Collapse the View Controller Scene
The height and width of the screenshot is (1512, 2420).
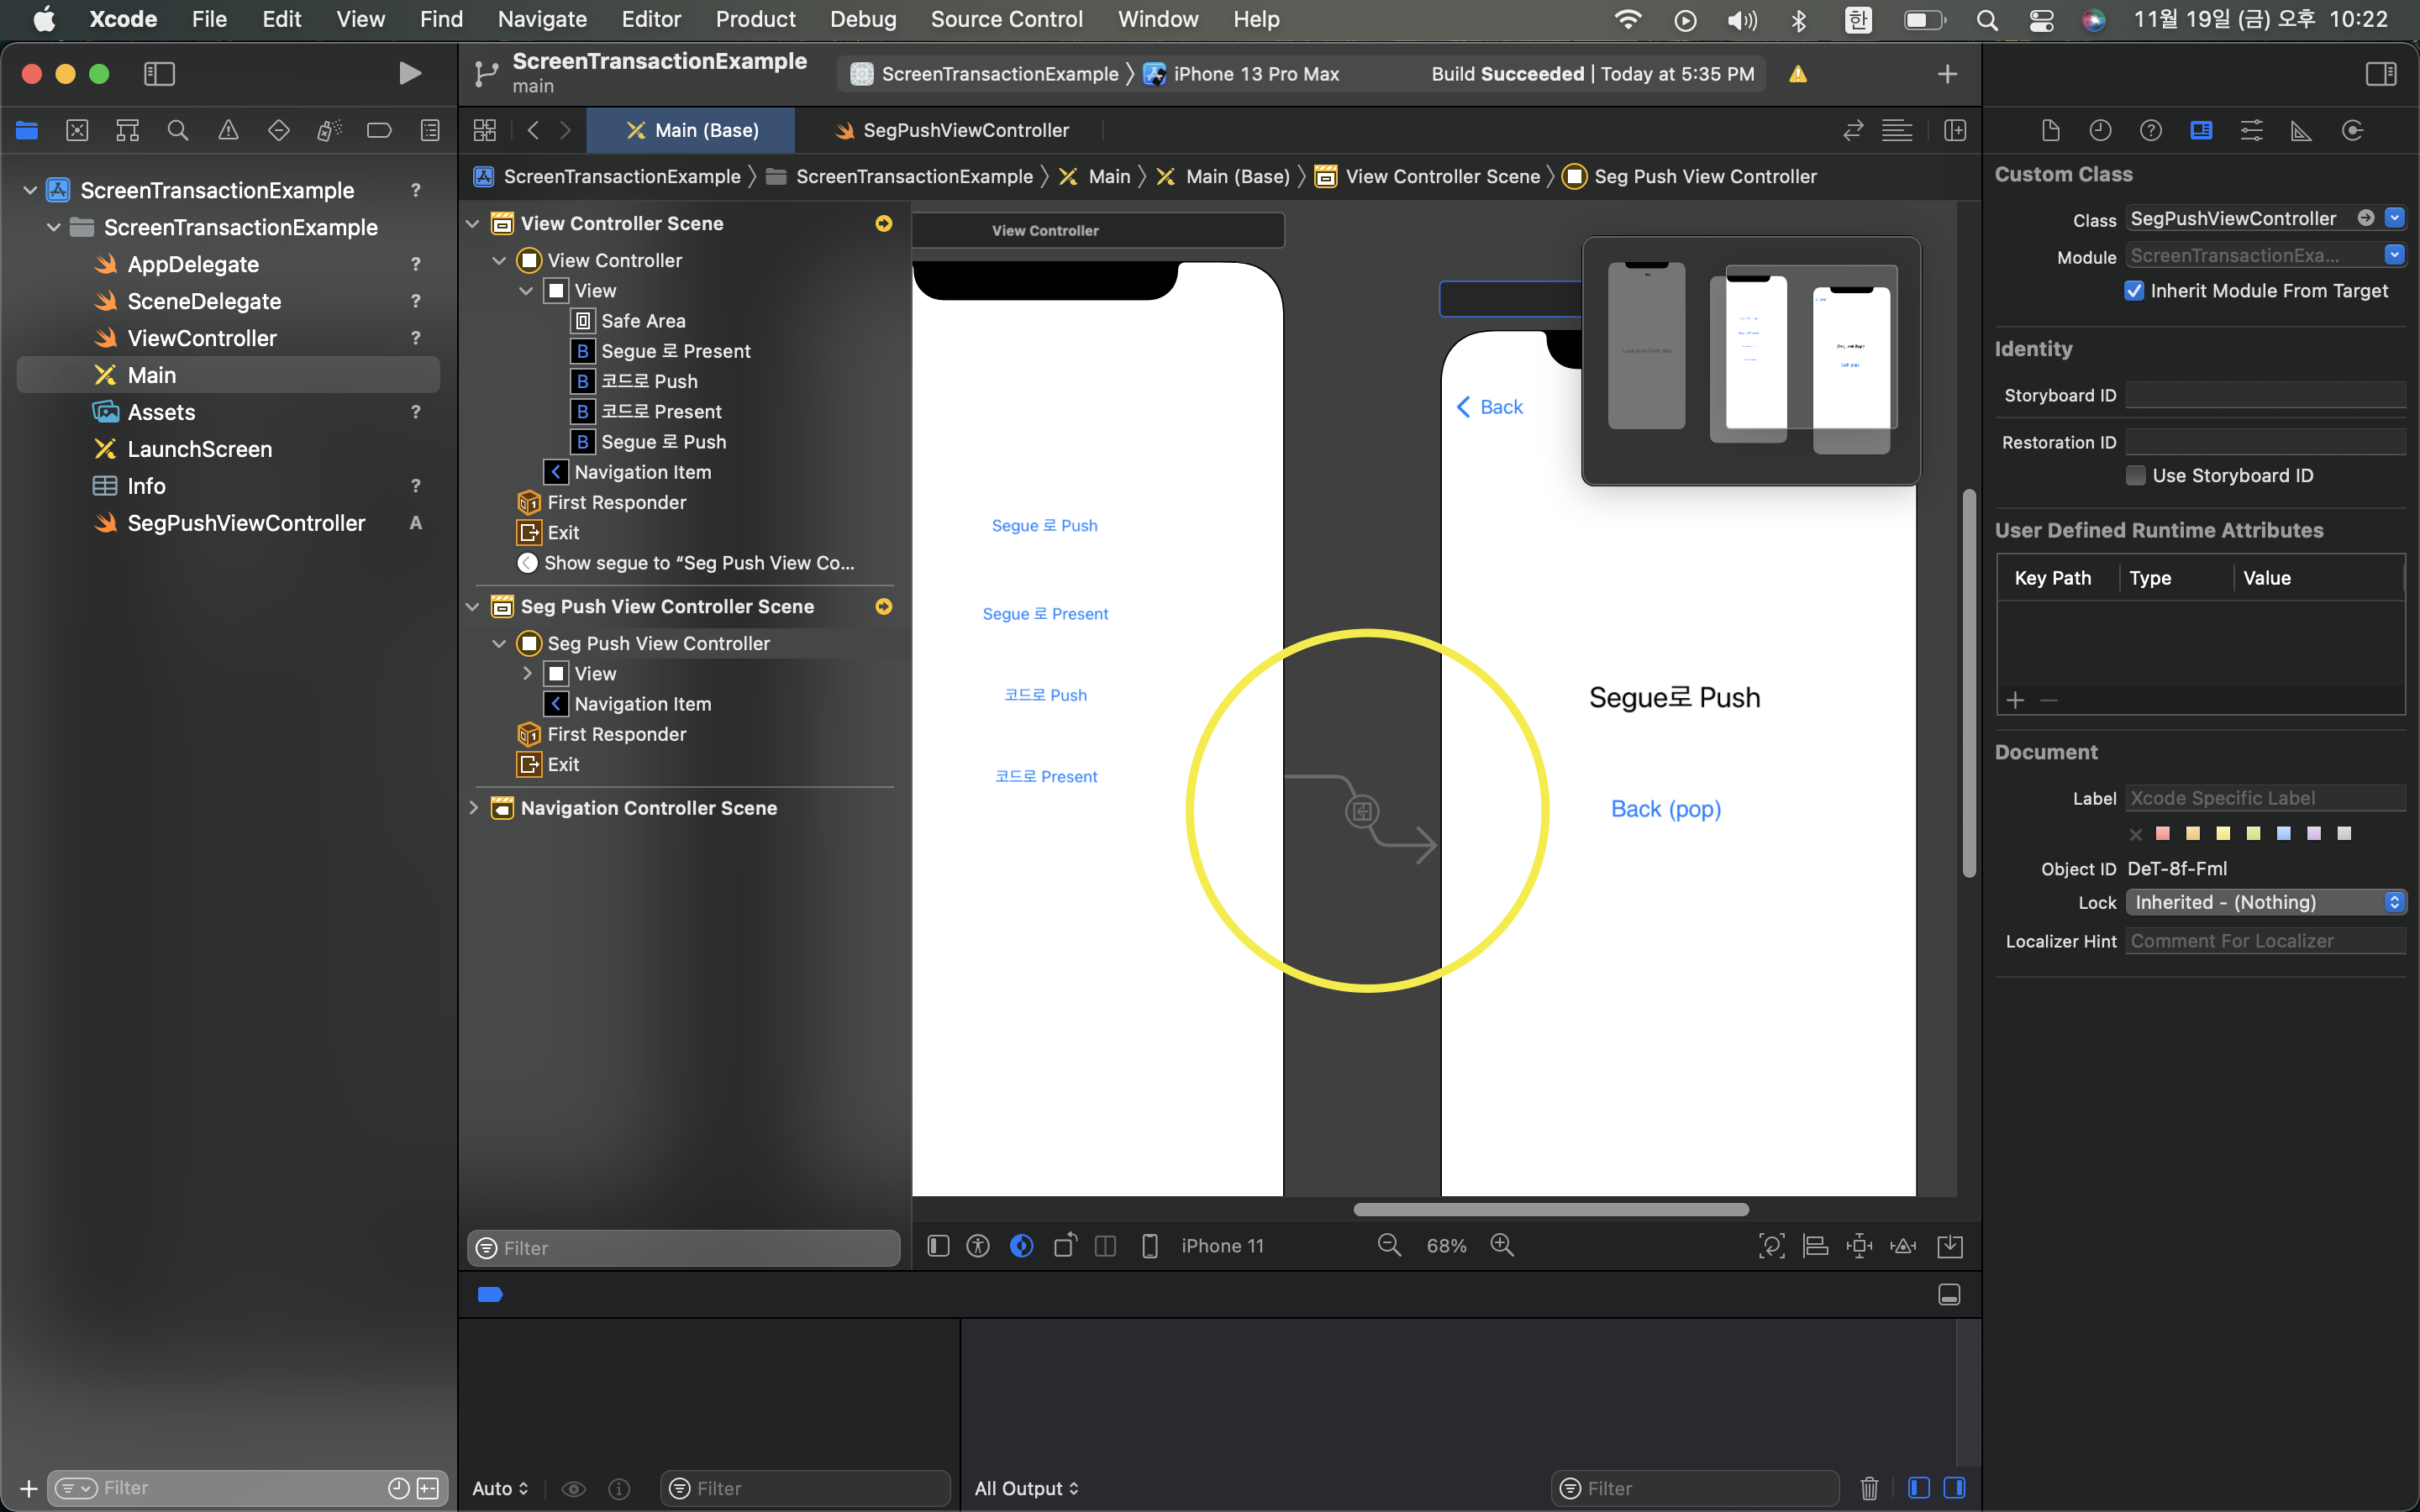pos(473,223)
